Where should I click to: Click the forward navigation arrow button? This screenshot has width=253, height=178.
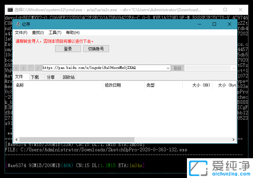tap(23, 68)
